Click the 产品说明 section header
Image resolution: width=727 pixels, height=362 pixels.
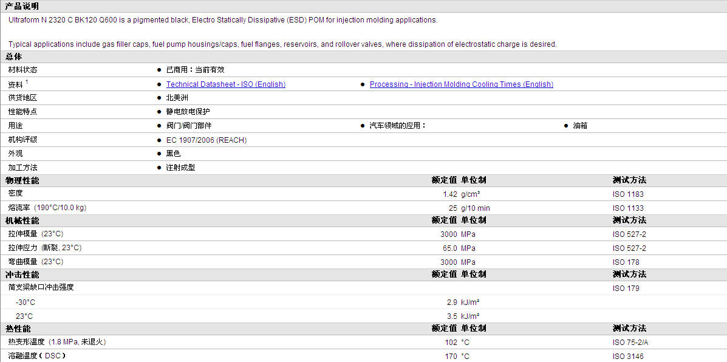(x=22, y=6)
